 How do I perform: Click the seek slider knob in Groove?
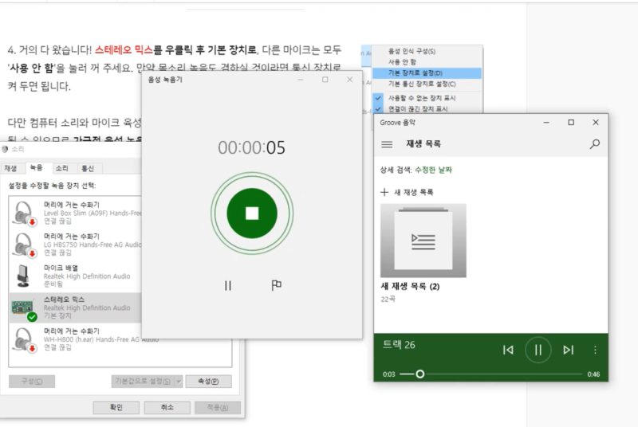tap(420, 374)
